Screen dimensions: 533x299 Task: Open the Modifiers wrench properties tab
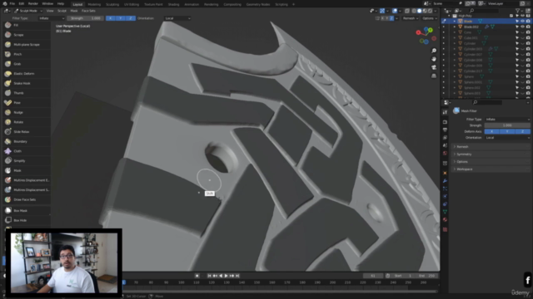coord(445,181)
